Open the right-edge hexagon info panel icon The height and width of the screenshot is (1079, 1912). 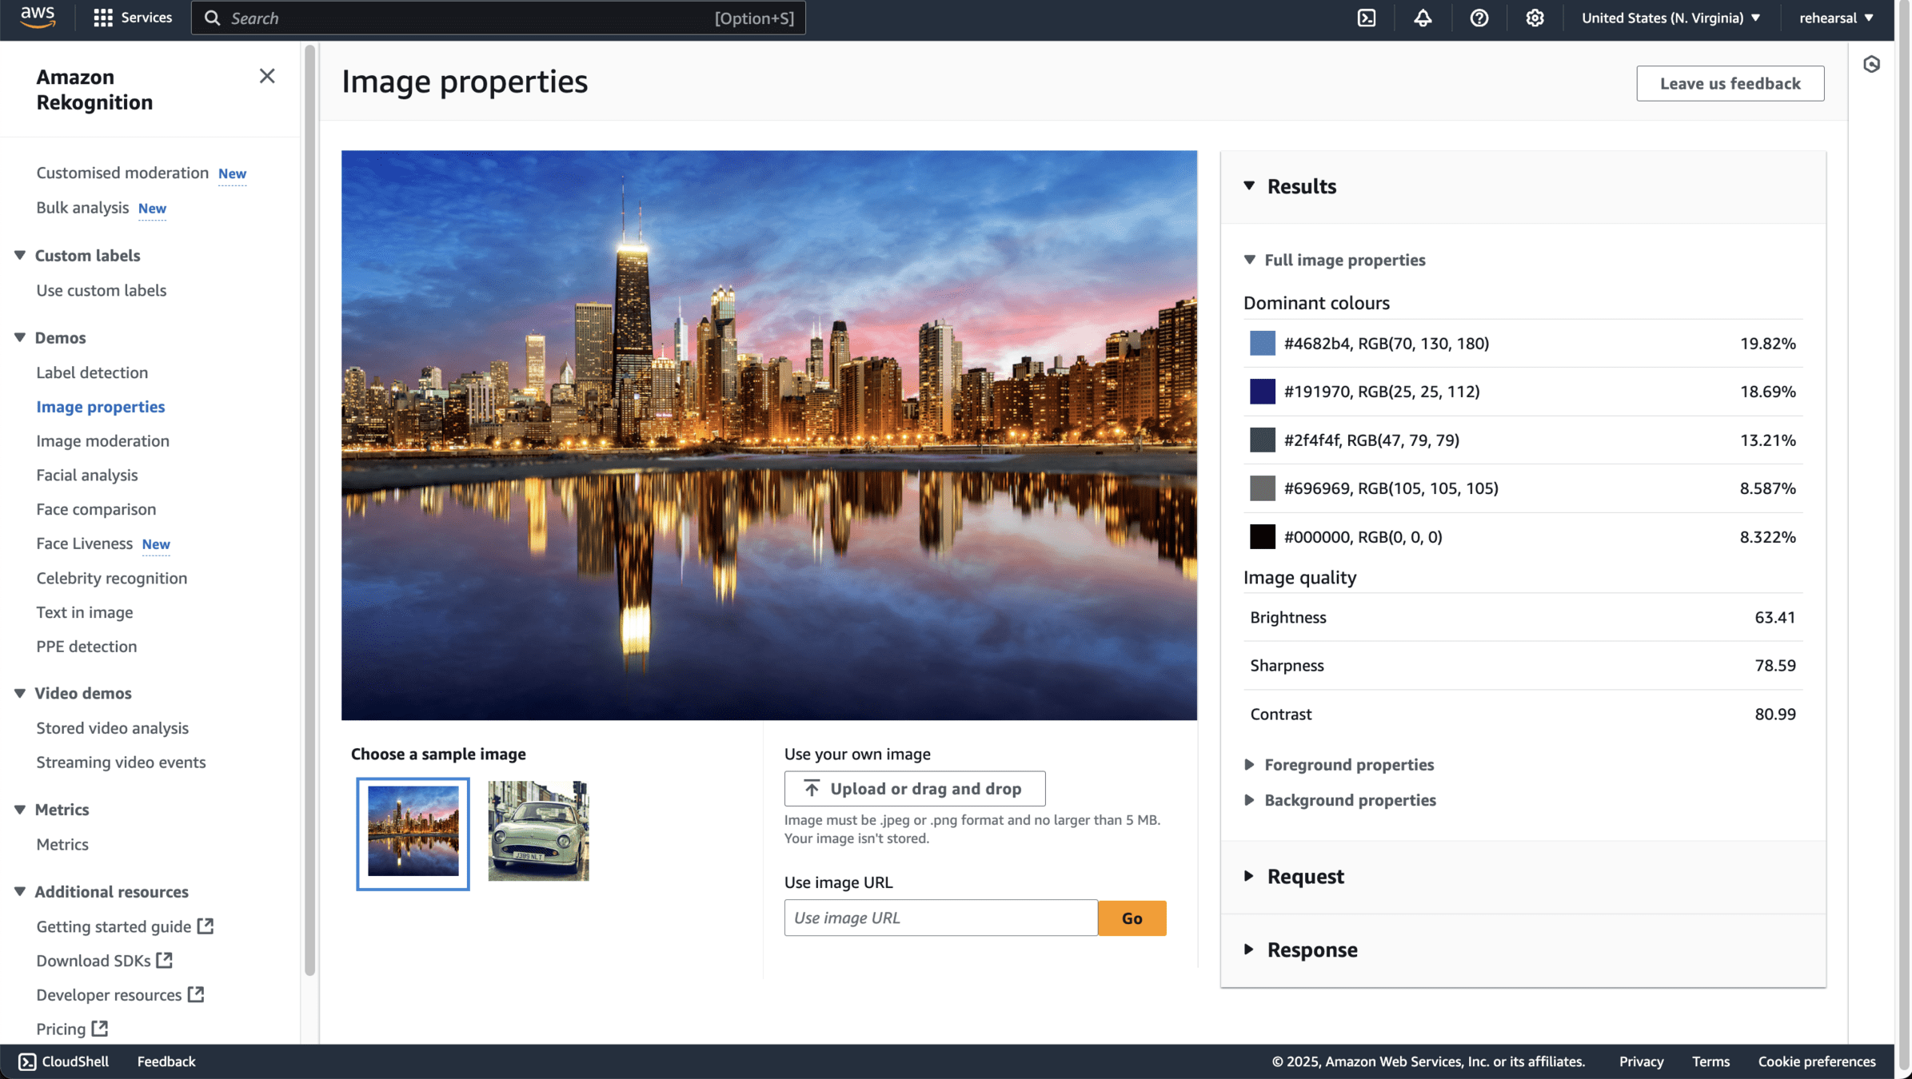point(1871,65)
